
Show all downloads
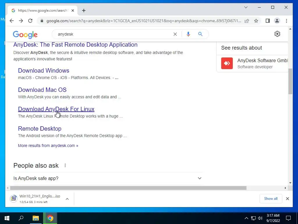(271, 198)
